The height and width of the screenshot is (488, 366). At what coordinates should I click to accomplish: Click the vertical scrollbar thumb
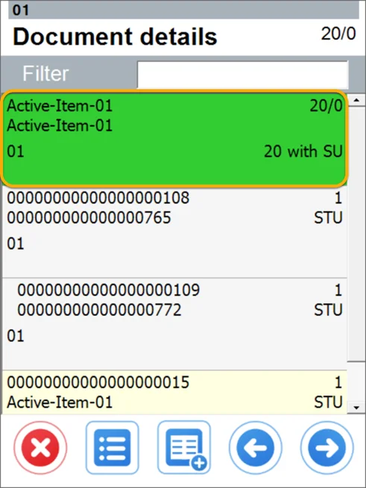[x=356, y=234]
